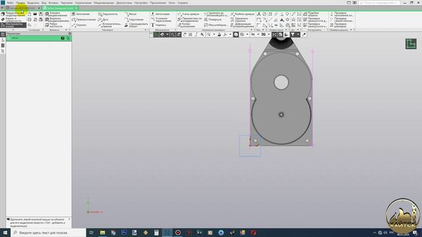Select the Инструменты эскиза toolset
The height and width of the screenshot is (237, 422).
[x=13, y=25]
